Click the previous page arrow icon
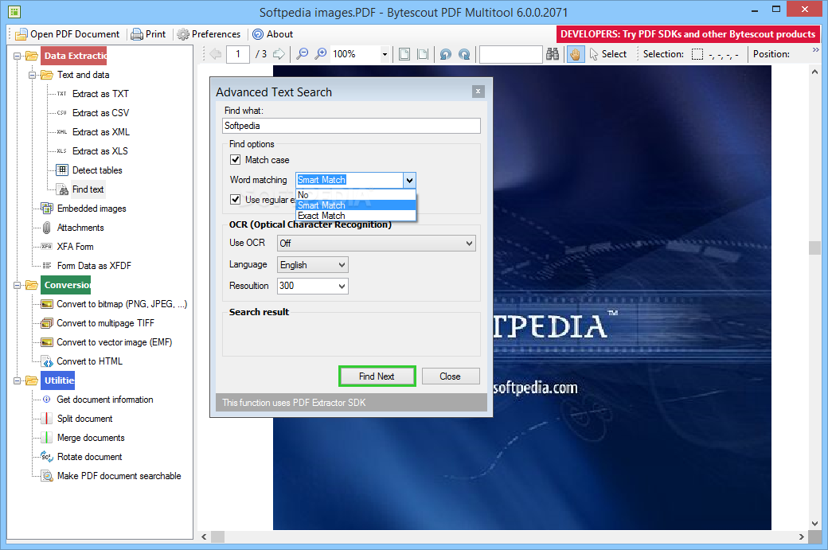Screen dimensions: 828x550 216,54
